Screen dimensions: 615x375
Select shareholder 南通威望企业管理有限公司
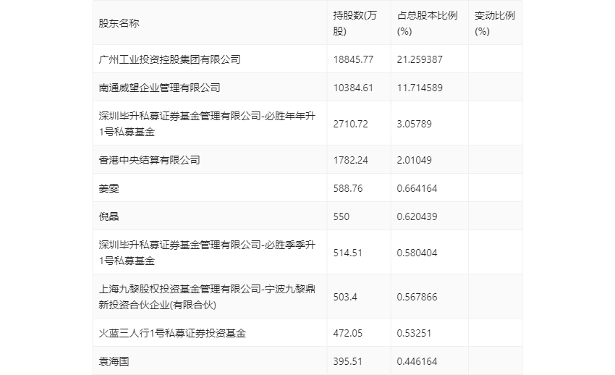(x=159, y=88)
